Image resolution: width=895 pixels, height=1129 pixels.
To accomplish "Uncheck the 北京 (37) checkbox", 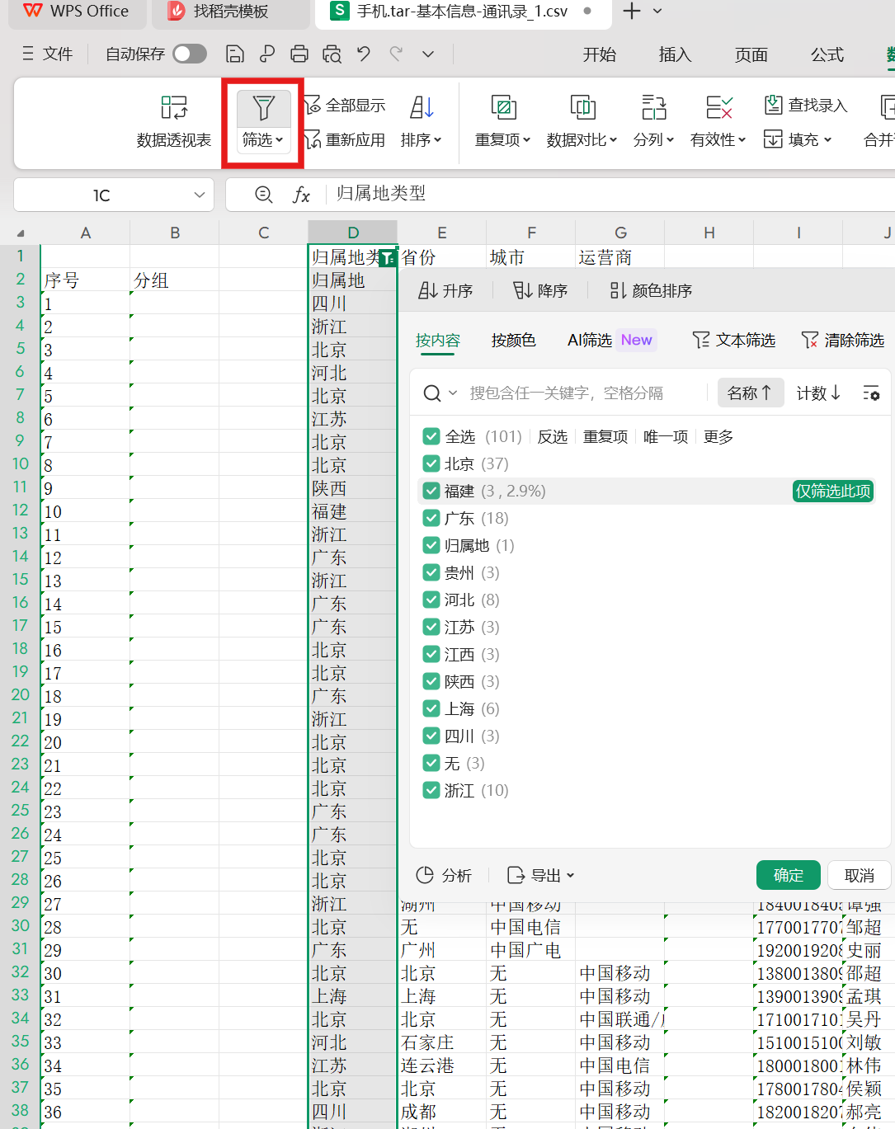I will (431, 463).
